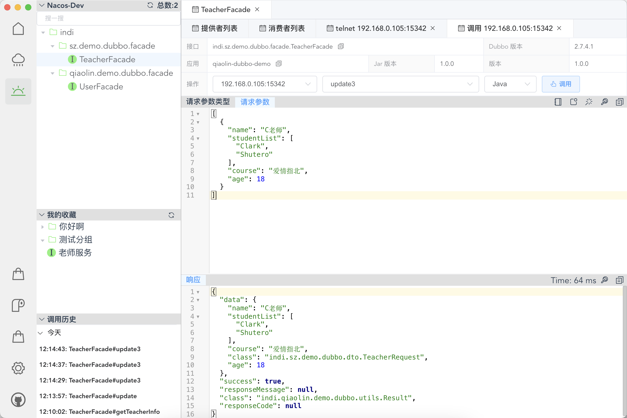627x418 pixels.
Task: Open the address dropdown 192.168.0.105:15342
Action: (264, 84)
